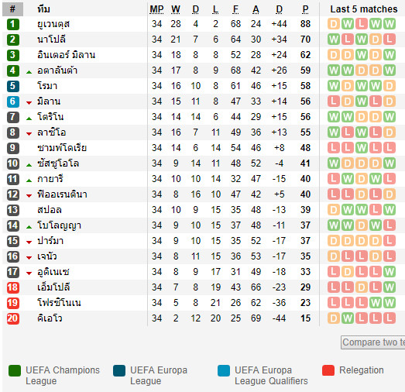Click the green UEFA Champions League legend swatch

(x=15, y=370)
